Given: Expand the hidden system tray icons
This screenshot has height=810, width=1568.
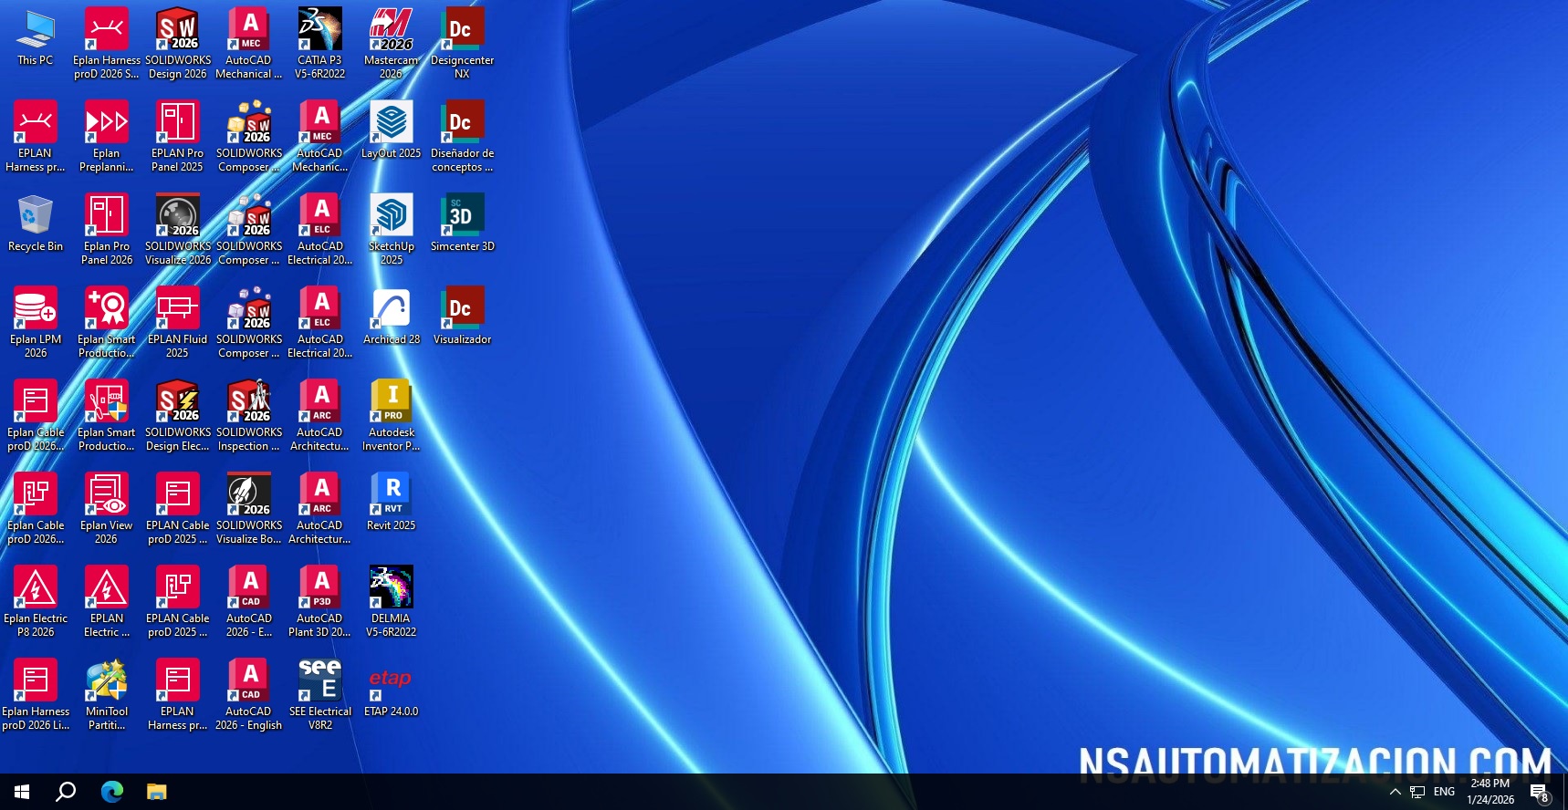Looking at the screenshot, I should click(x=1395, y=792).
